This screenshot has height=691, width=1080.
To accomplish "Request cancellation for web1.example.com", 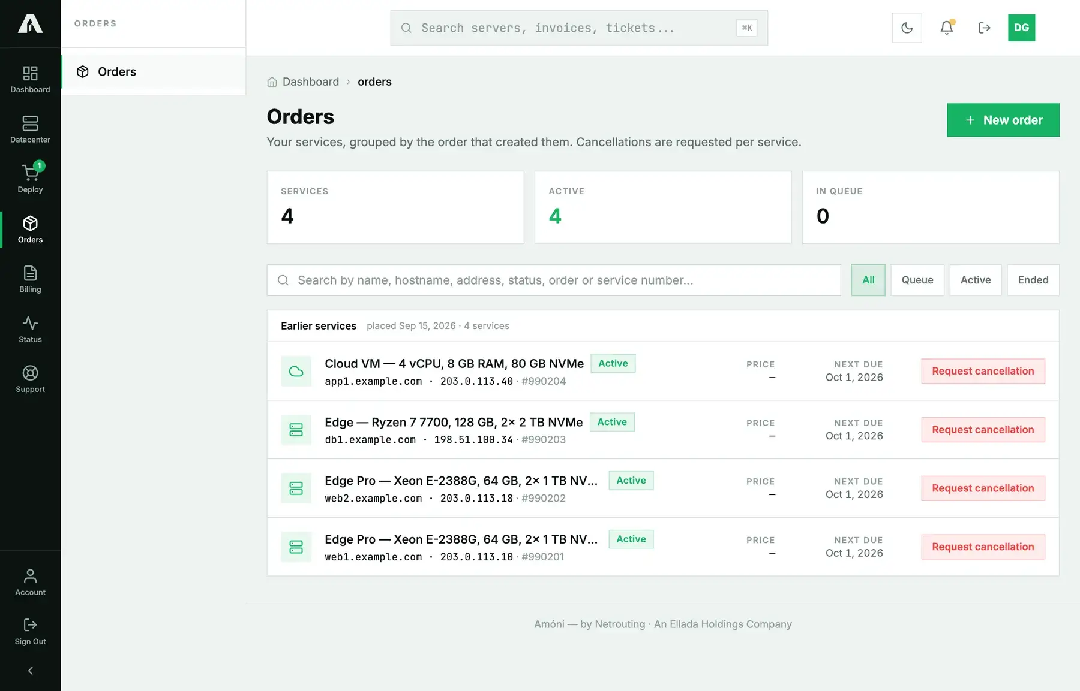I will [983, 547].
